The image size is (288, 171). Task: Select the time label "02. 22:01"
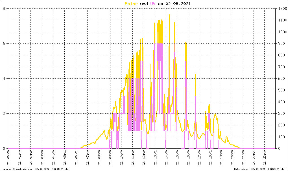[x=254, y=158]
